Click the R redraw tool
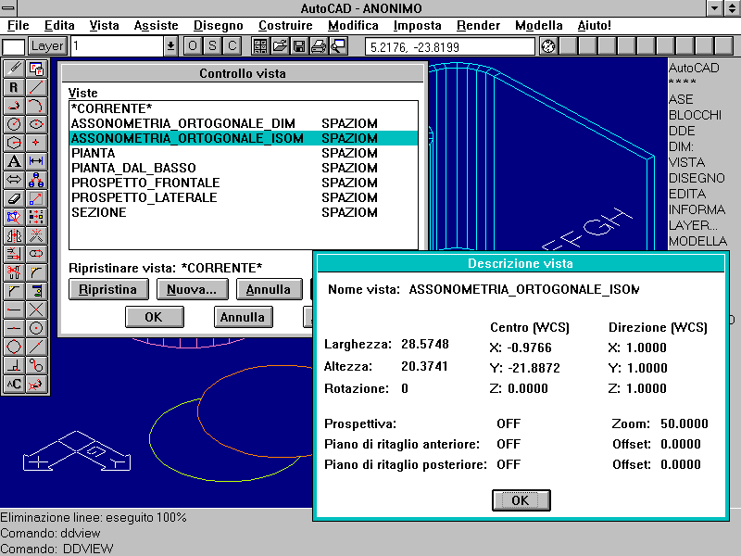 14,87
